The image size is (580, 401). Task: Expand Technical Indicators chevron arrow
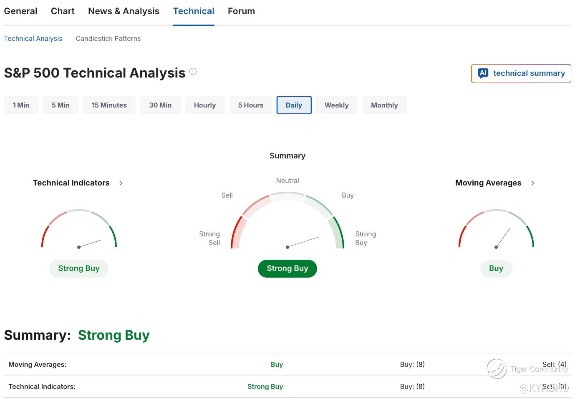tap(121, 183)
